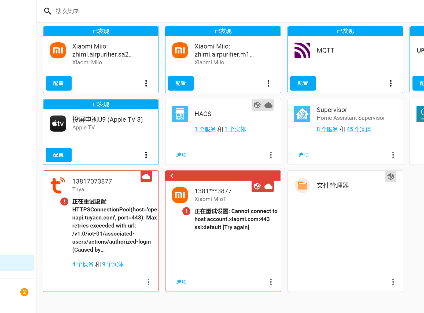
Task: Open overflow menu on 文件管理器 card
Action: pos(393,282)
